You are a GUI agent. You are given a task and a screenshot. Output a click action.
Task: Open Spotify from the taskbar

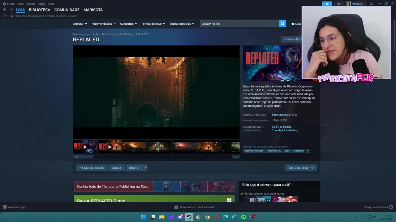coord(243,217)
